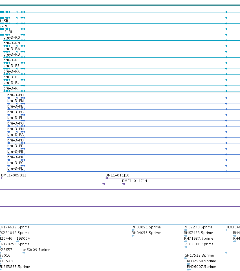Screen dimensions: 240x271
Task: Select the bru-3-PH protein label
Action: tap(16, 95)
